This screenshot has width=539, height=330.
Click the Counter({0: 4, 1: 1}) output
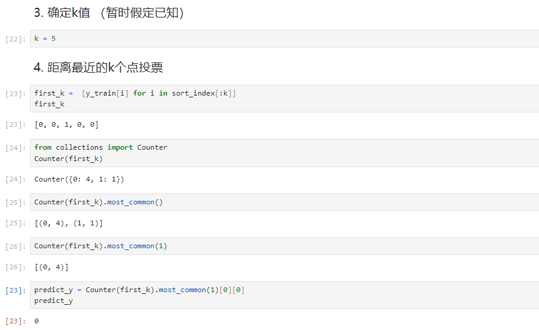pos(79,180)
